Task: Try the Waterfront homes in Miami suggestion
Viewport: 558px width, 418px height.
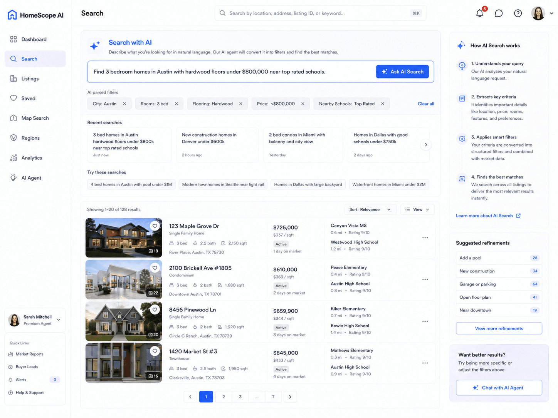Action: (389, 184)
